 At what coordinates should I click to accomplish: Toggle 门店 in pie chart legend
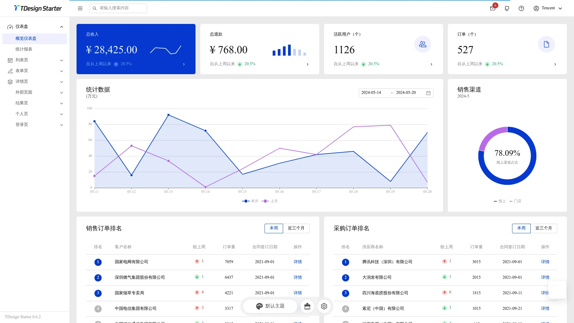pos(515,201)
